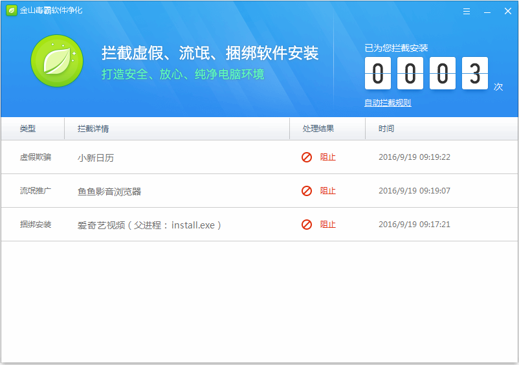Screen dimensions: 519x365
Task: Click 阻止 result for 小新日历
Action: pyautogui.click(x=327, y=157)
